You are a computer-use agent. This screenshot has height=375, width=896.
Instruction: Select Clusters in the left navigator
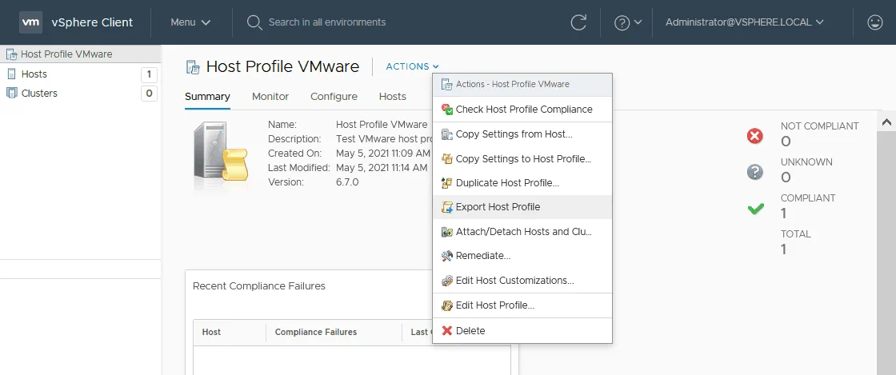point(39,94)
